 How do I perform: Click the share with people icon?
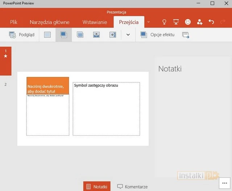pos(200,22)
